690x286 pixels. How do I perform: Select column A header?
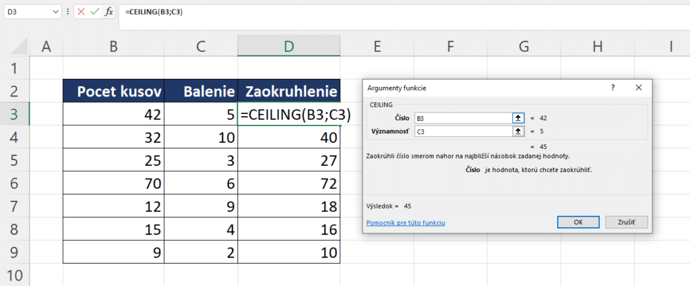point(46,47)
